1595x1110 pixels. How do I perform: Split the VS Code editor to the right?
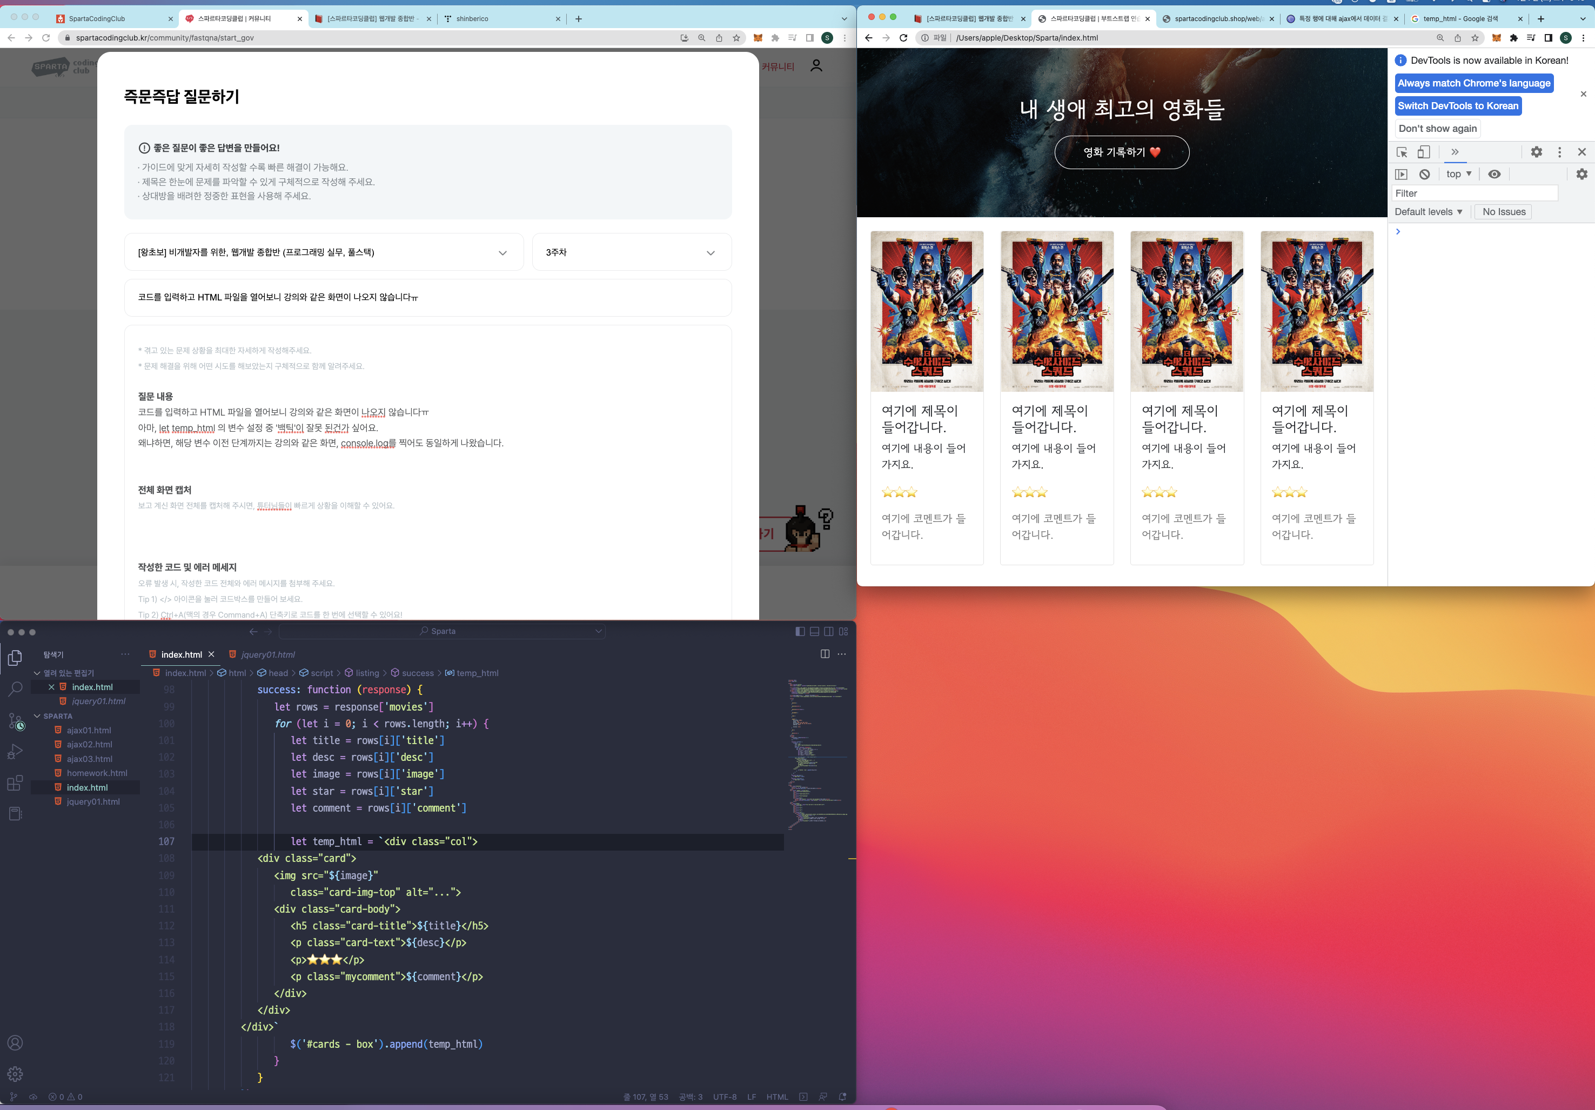coord(825,654)
